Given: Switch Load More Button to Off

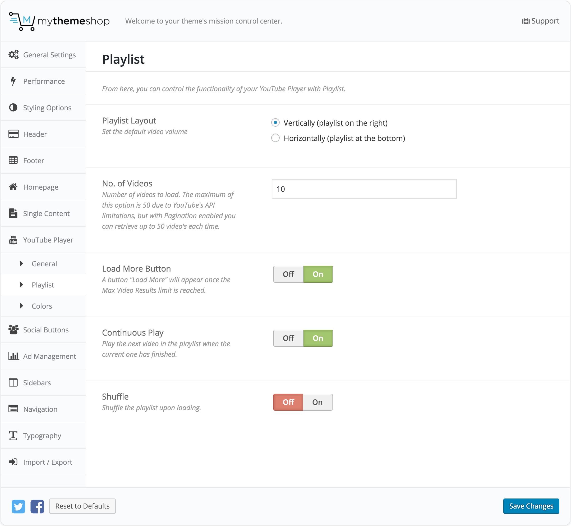Looking at the screenshot, I should (288, 274).
